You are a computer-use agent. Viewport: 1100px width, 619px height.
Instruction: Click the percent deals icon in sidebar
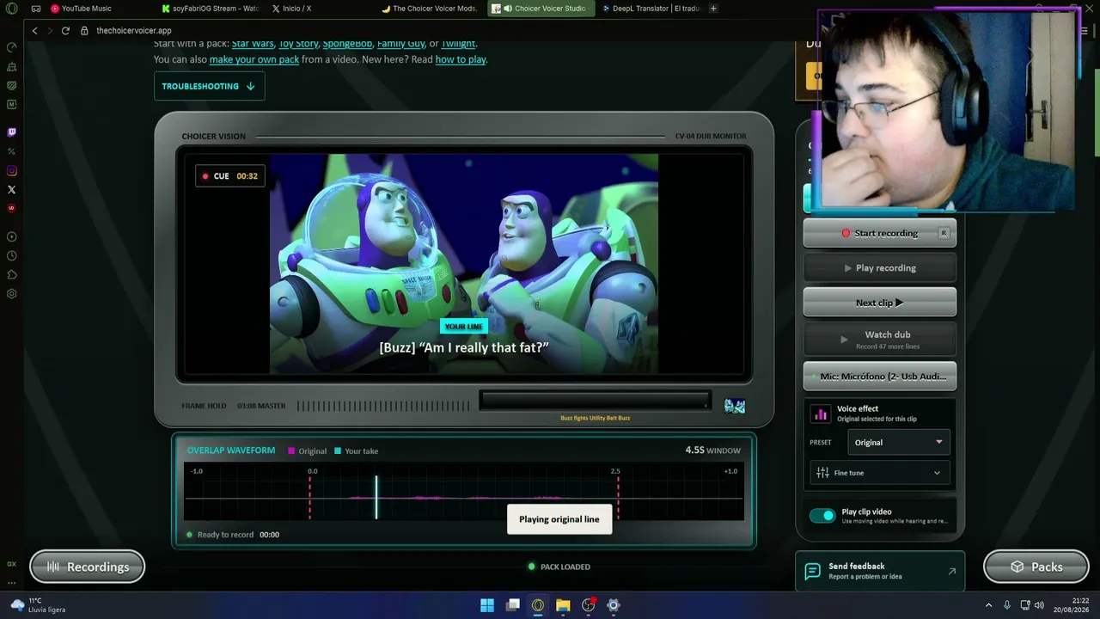pos(11,151)
